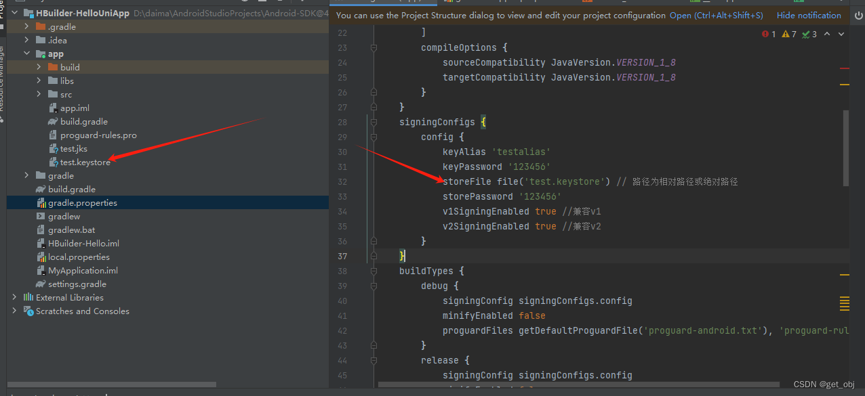This screenshot has width=865, height=396.
Task: Click the keyAlias 'testalias' code line
Action: pos(497,152)
